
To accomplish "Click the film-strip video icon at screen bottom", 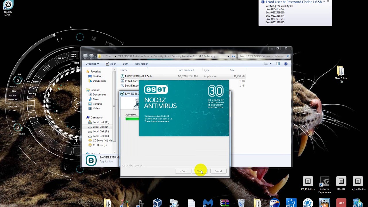I will [325, 203].
